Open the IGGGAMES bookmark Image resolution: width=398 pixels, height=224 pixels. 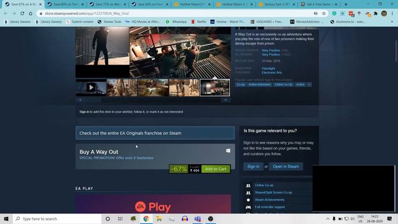pos(267,22)
